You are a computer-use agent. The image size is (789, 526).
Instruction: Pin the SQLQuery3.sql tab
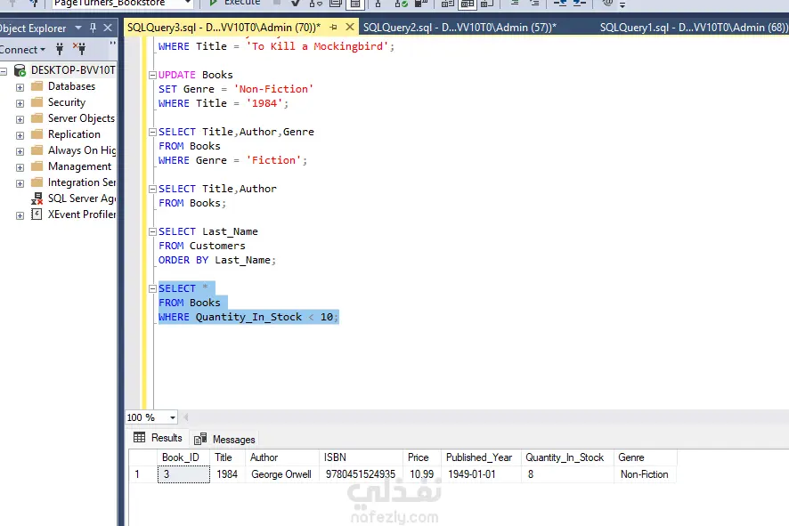(333, 28)
